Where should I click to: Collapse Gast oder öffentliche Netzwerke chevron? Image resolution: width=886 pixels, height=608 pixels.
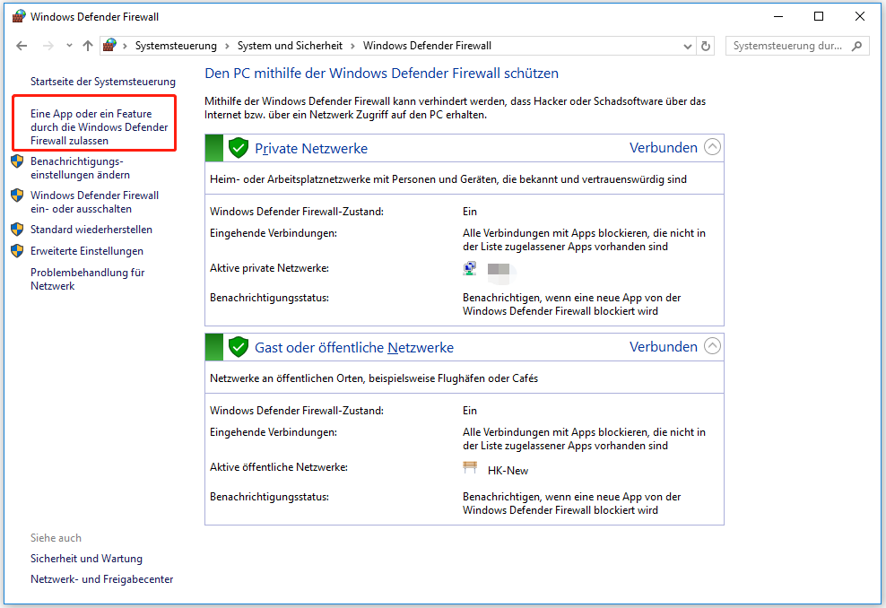click(x=713, y=346)
